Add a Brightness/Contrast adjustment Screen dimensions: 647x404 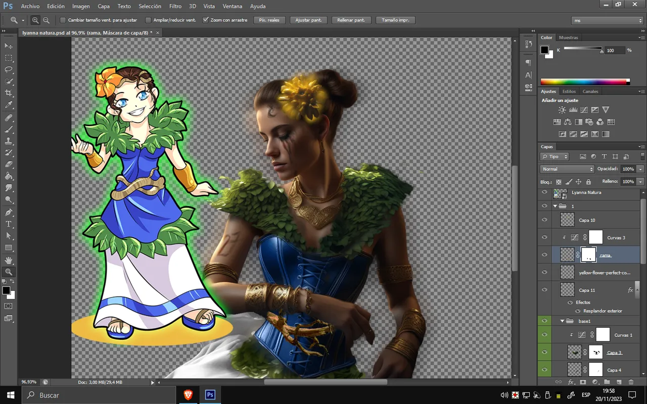point(562,110)
